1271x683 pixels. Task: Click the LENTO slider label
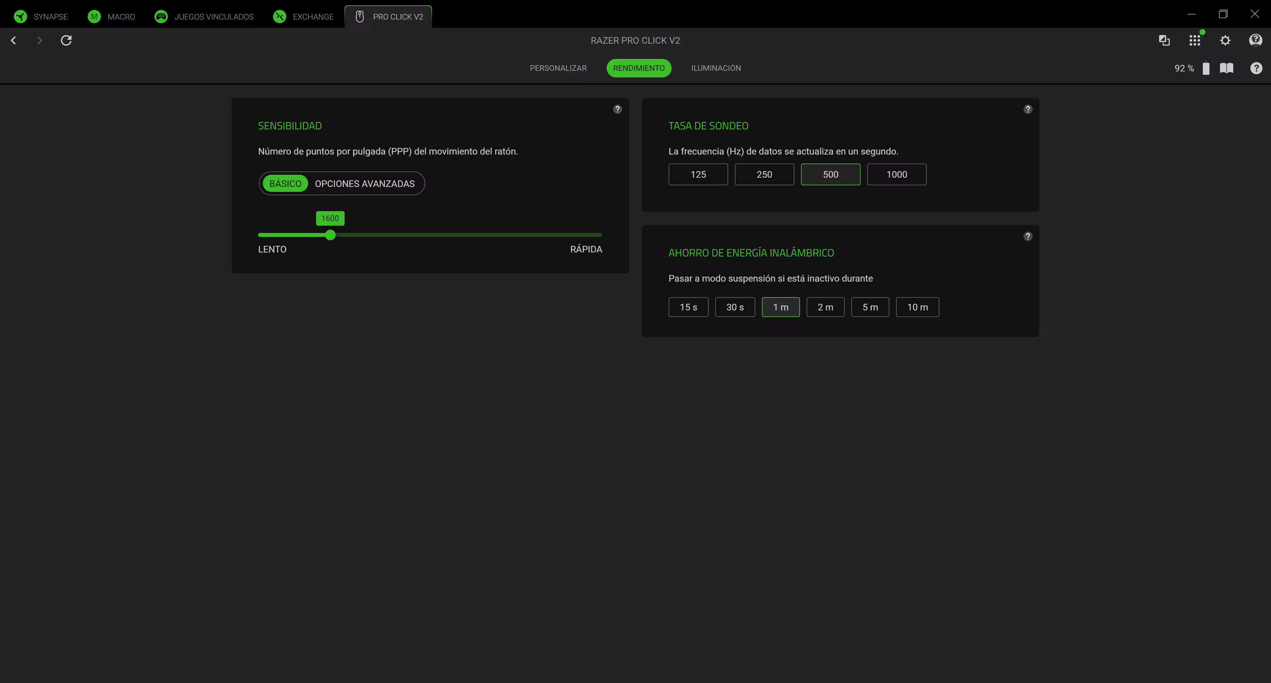(x=272, y=250)
